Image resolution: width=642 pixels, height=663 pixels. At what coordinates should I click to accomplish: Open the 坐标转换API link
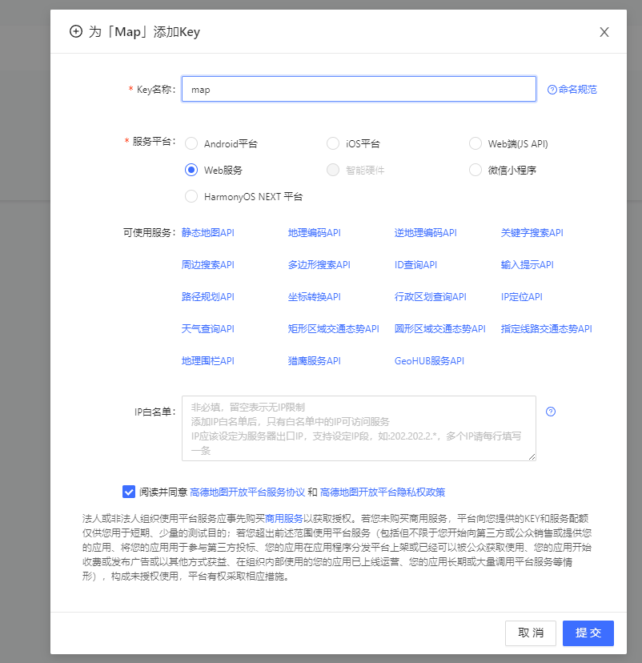tap(314, 297)
